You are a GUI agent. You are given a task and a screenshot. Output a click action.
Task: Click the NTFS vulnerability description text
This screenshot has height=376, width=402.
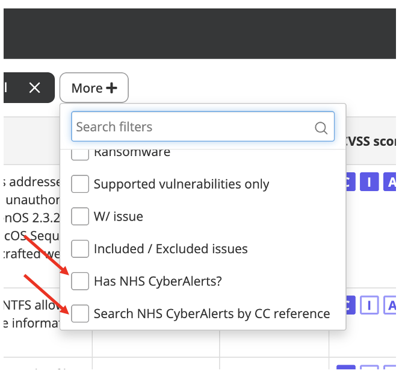tap(31, 312)
